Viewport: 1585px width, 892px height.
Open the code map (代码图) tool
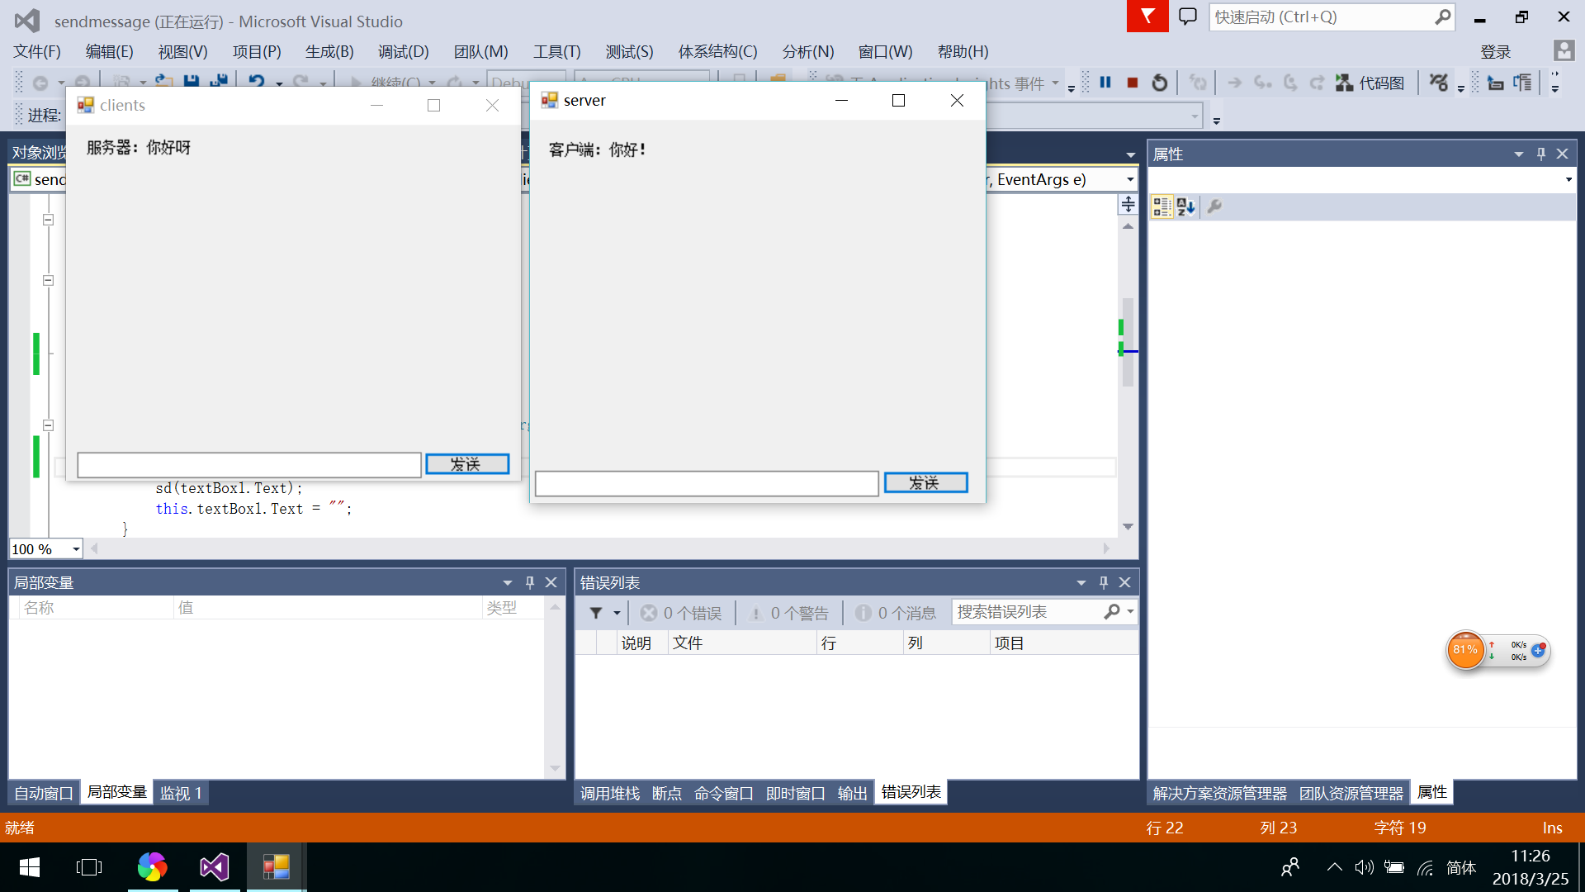pos(1370,83)
